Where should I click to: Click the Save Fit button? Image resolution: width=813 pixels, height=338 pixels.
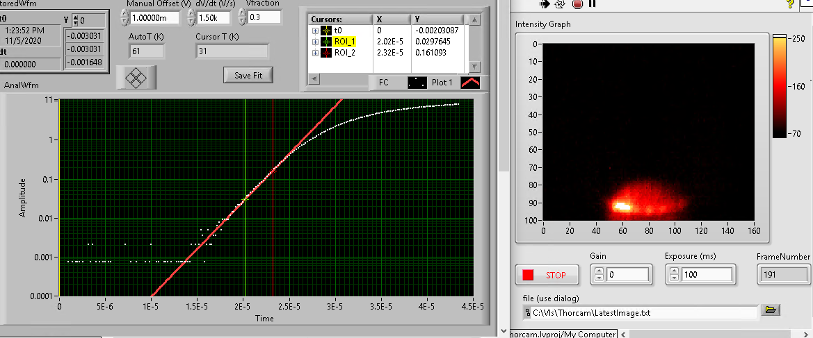click(248, 75)
